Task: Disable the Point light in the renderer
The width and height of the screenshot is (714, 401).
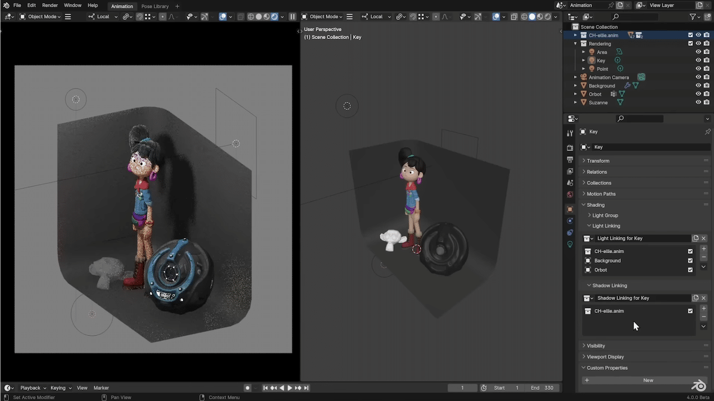Action: coord(706,69)
